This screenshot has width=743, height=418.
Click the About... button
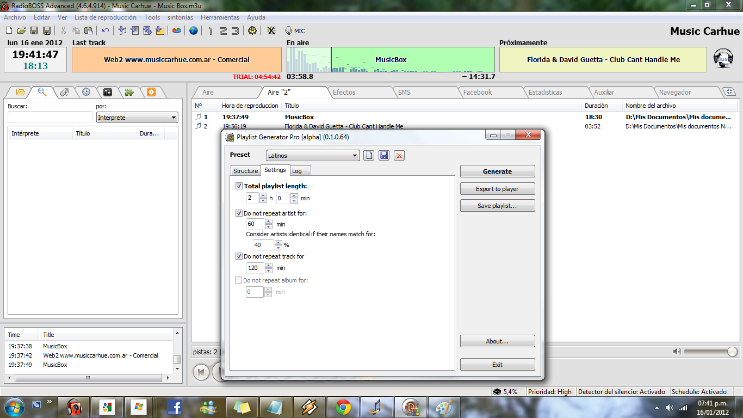tap(498, 341)
